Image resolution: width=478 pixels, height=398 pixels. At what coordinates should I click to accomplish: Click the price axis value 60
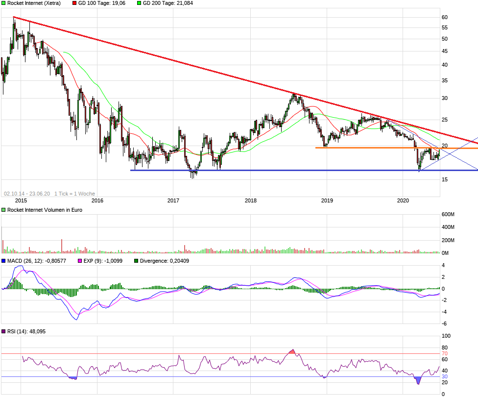coord(445,18)
